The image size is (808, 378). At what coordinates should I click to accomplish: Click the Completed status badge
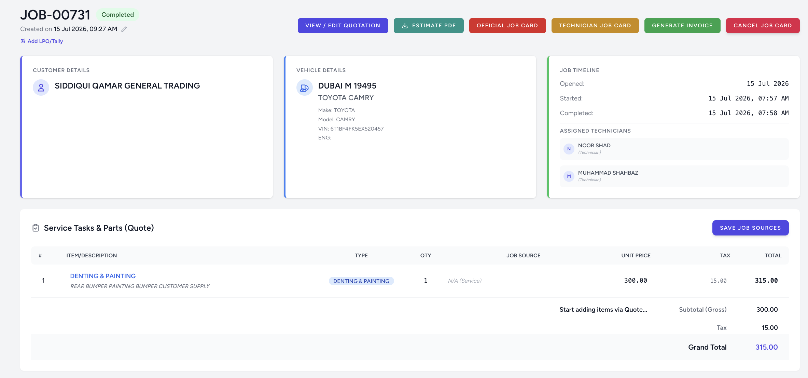click(117, 15)
